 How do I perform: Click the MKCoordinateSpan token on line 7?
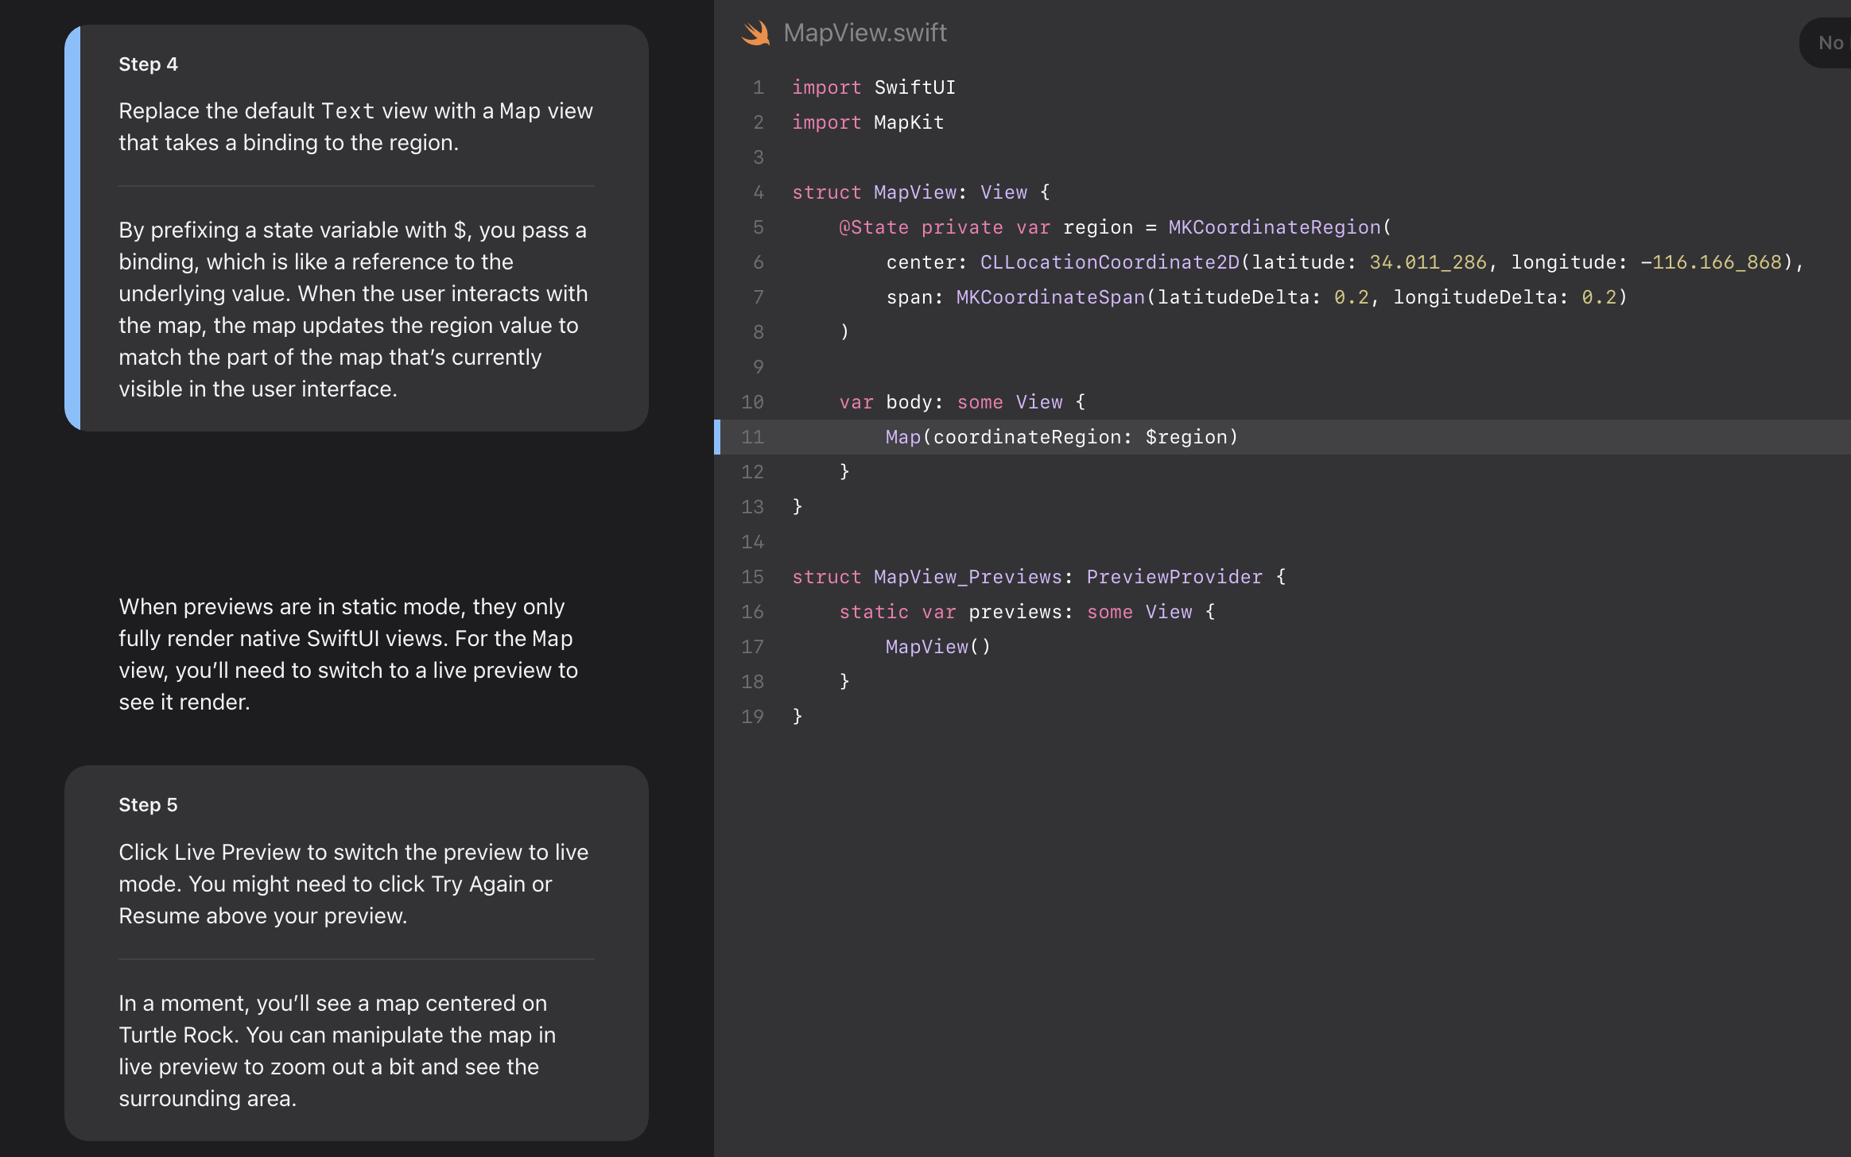1050,297
